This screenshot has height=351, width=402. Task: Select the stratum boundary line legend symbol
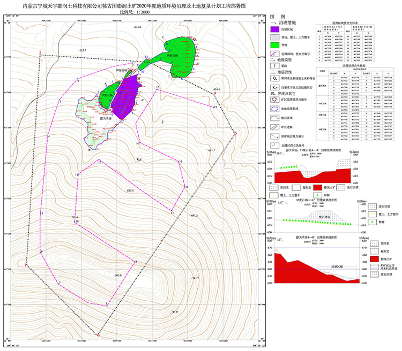275,118
